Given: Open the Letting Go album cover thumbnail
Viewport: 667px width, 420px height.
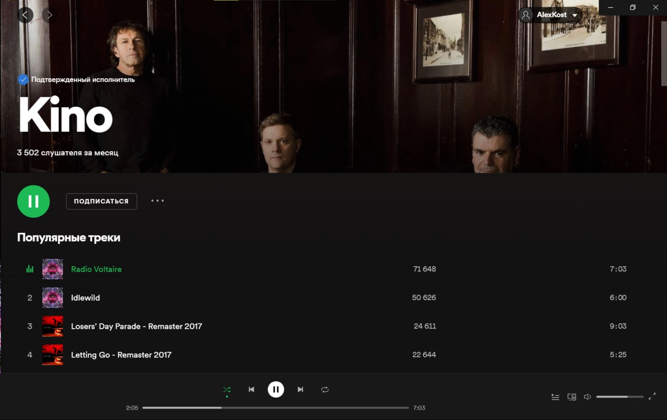Looking at the screenshot, I should coord(53,355).
